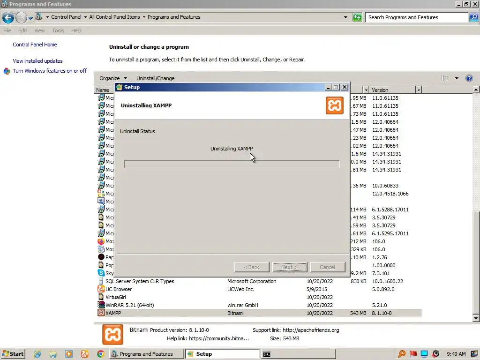Image resolution: width=480 pixels, height=360 pixels.
Task: Open the Version column filter dropdown
Action: (x=419, y=90)
